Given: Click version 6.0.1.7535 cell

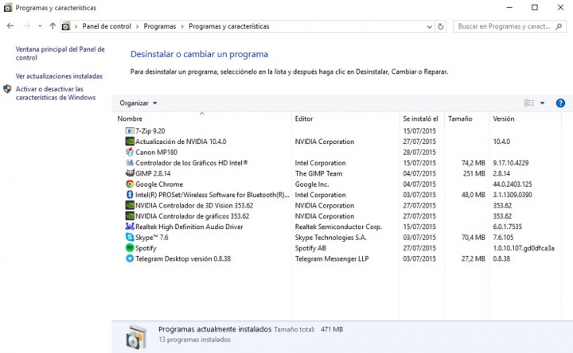Looking at the screenshot, I should (x=507, y=227).
